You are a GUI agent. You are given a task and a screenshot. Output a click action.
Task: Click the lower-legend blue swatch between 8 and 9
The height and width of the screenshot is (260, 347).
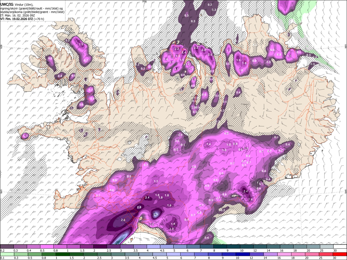[x=215, y=254]
